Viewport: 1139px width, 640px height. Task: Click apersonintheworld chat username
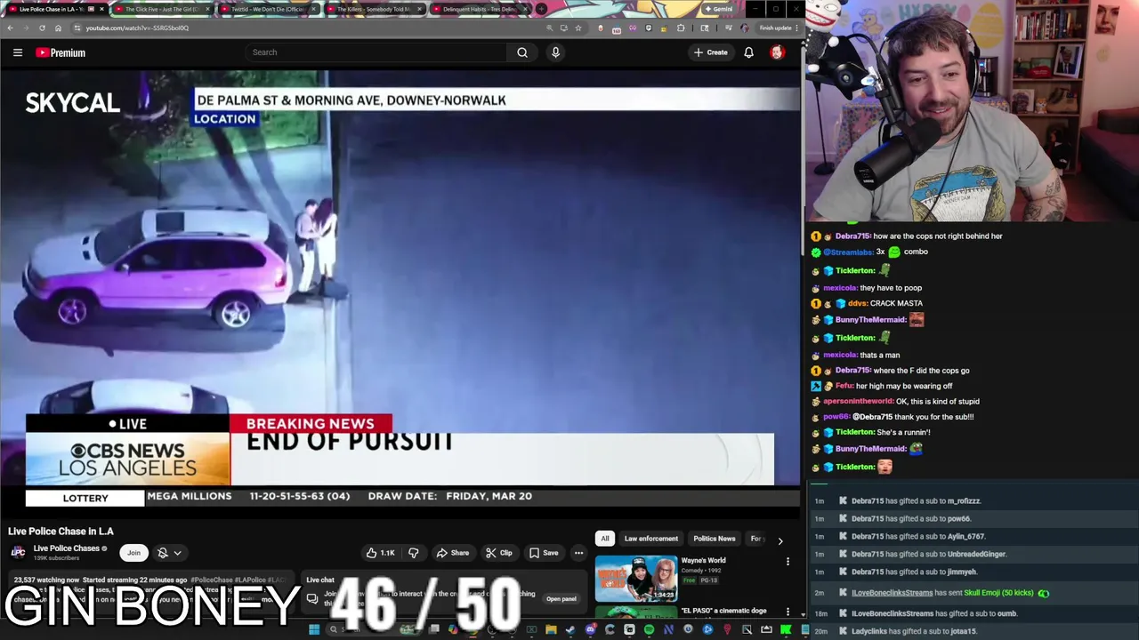859,402
